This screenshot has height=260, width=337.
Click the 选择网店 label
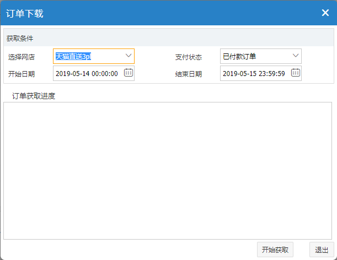tap(22, 57)
